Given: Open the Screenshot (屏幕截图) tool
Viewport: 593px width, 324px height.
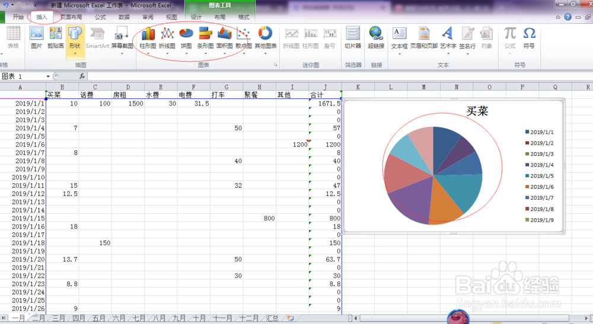Looking at the screenshot, I should point(122,40).
